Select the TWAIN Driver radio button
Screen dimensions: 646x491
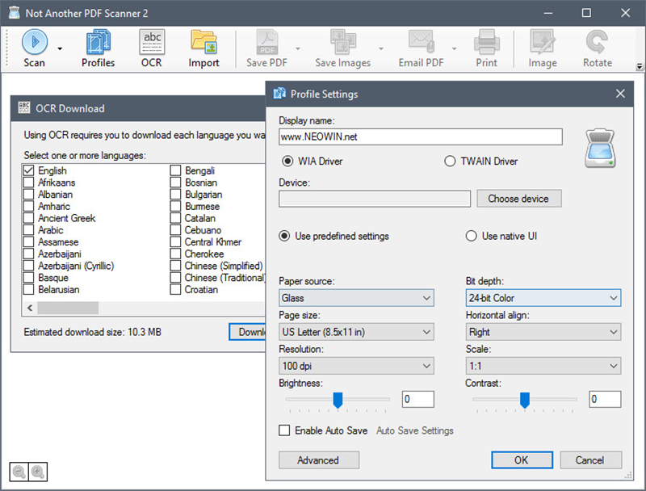[450, 162]
